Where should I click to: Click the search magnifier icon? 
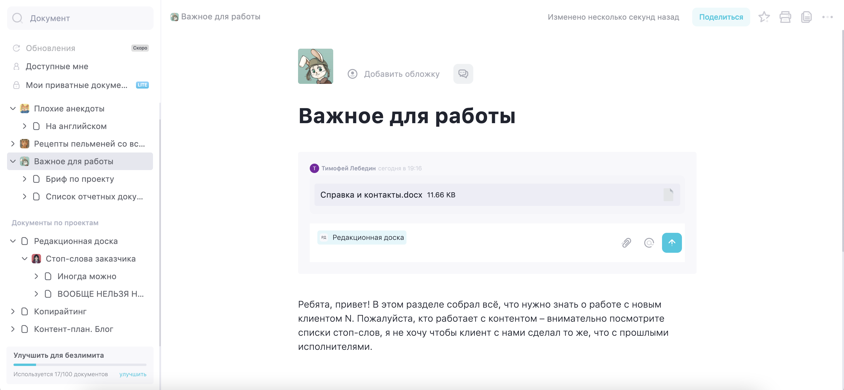pos(17,18)
